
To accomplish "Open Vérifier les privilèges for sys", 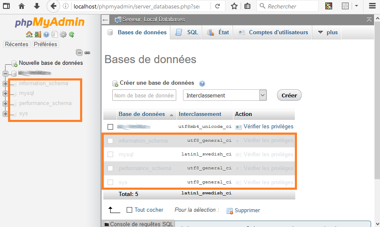I will [x=268, y=183].
